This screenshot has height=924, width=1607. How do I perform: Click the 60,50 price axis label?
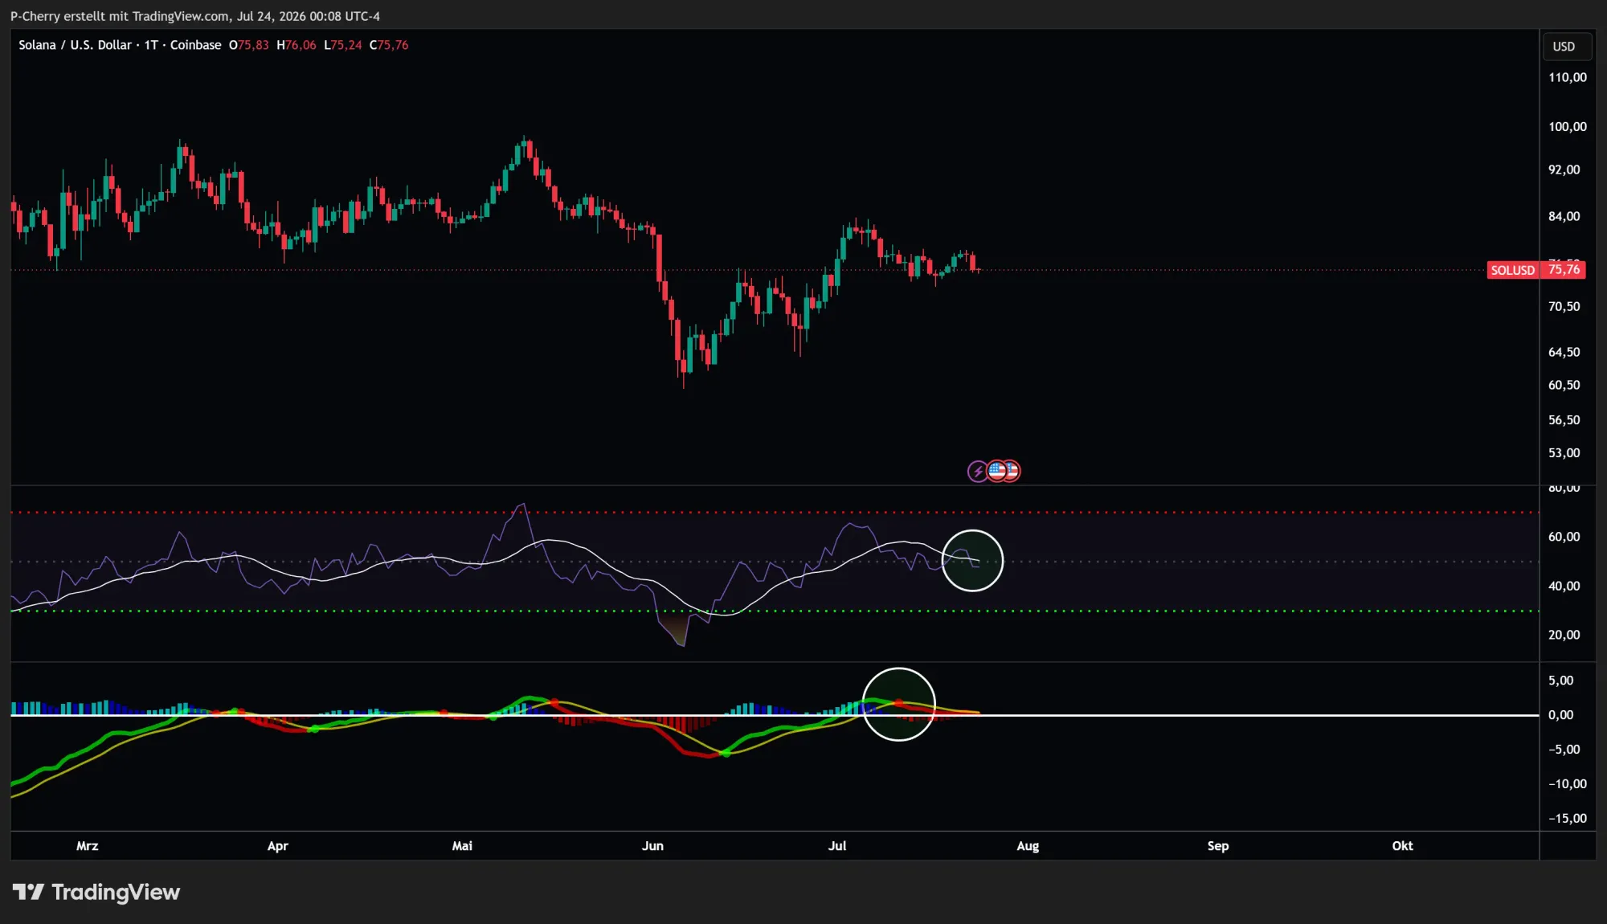1564,385
